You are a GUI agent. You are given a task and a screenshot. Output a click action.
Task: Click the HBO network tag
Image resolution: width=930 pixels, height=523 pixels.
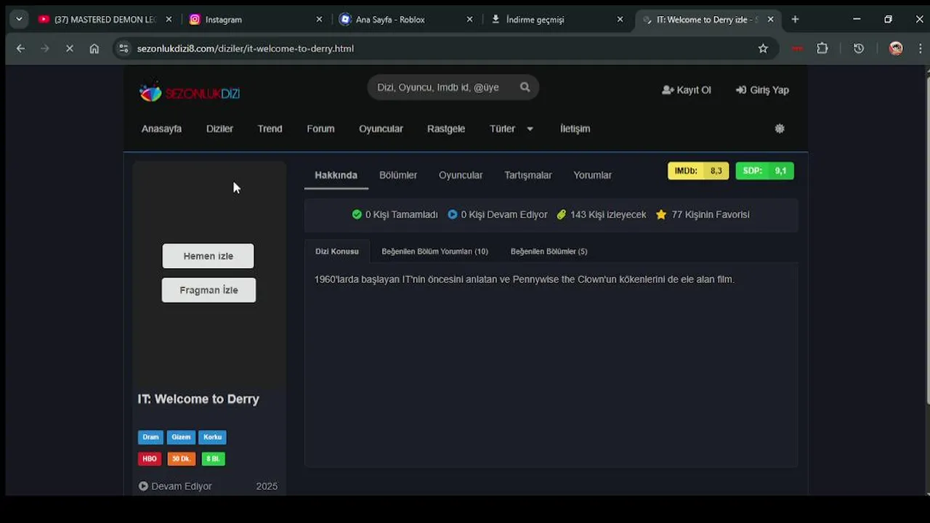click(x=150, y=459)
